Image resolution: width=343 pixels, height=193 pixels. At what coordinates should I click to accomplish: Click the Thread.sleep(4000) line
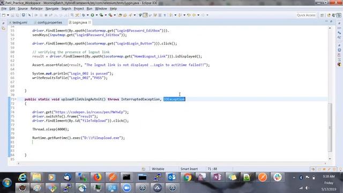pos(50,129)
